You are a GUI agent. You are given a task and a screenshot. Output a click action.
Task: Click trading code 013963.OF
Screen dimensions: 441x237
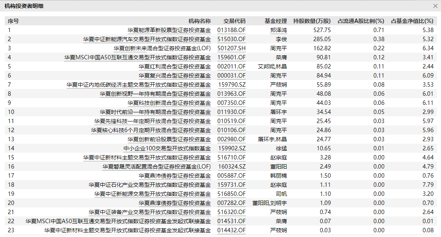(232, 94)
